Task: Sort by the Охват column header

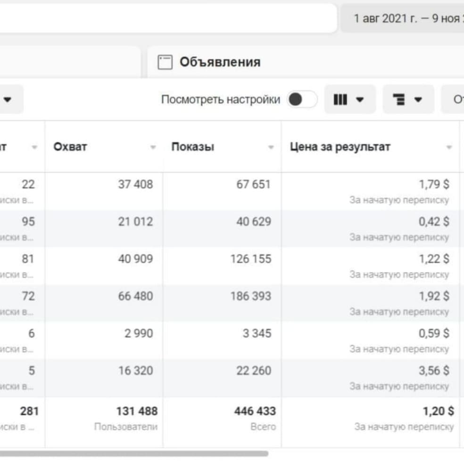Action: [70, 147]
